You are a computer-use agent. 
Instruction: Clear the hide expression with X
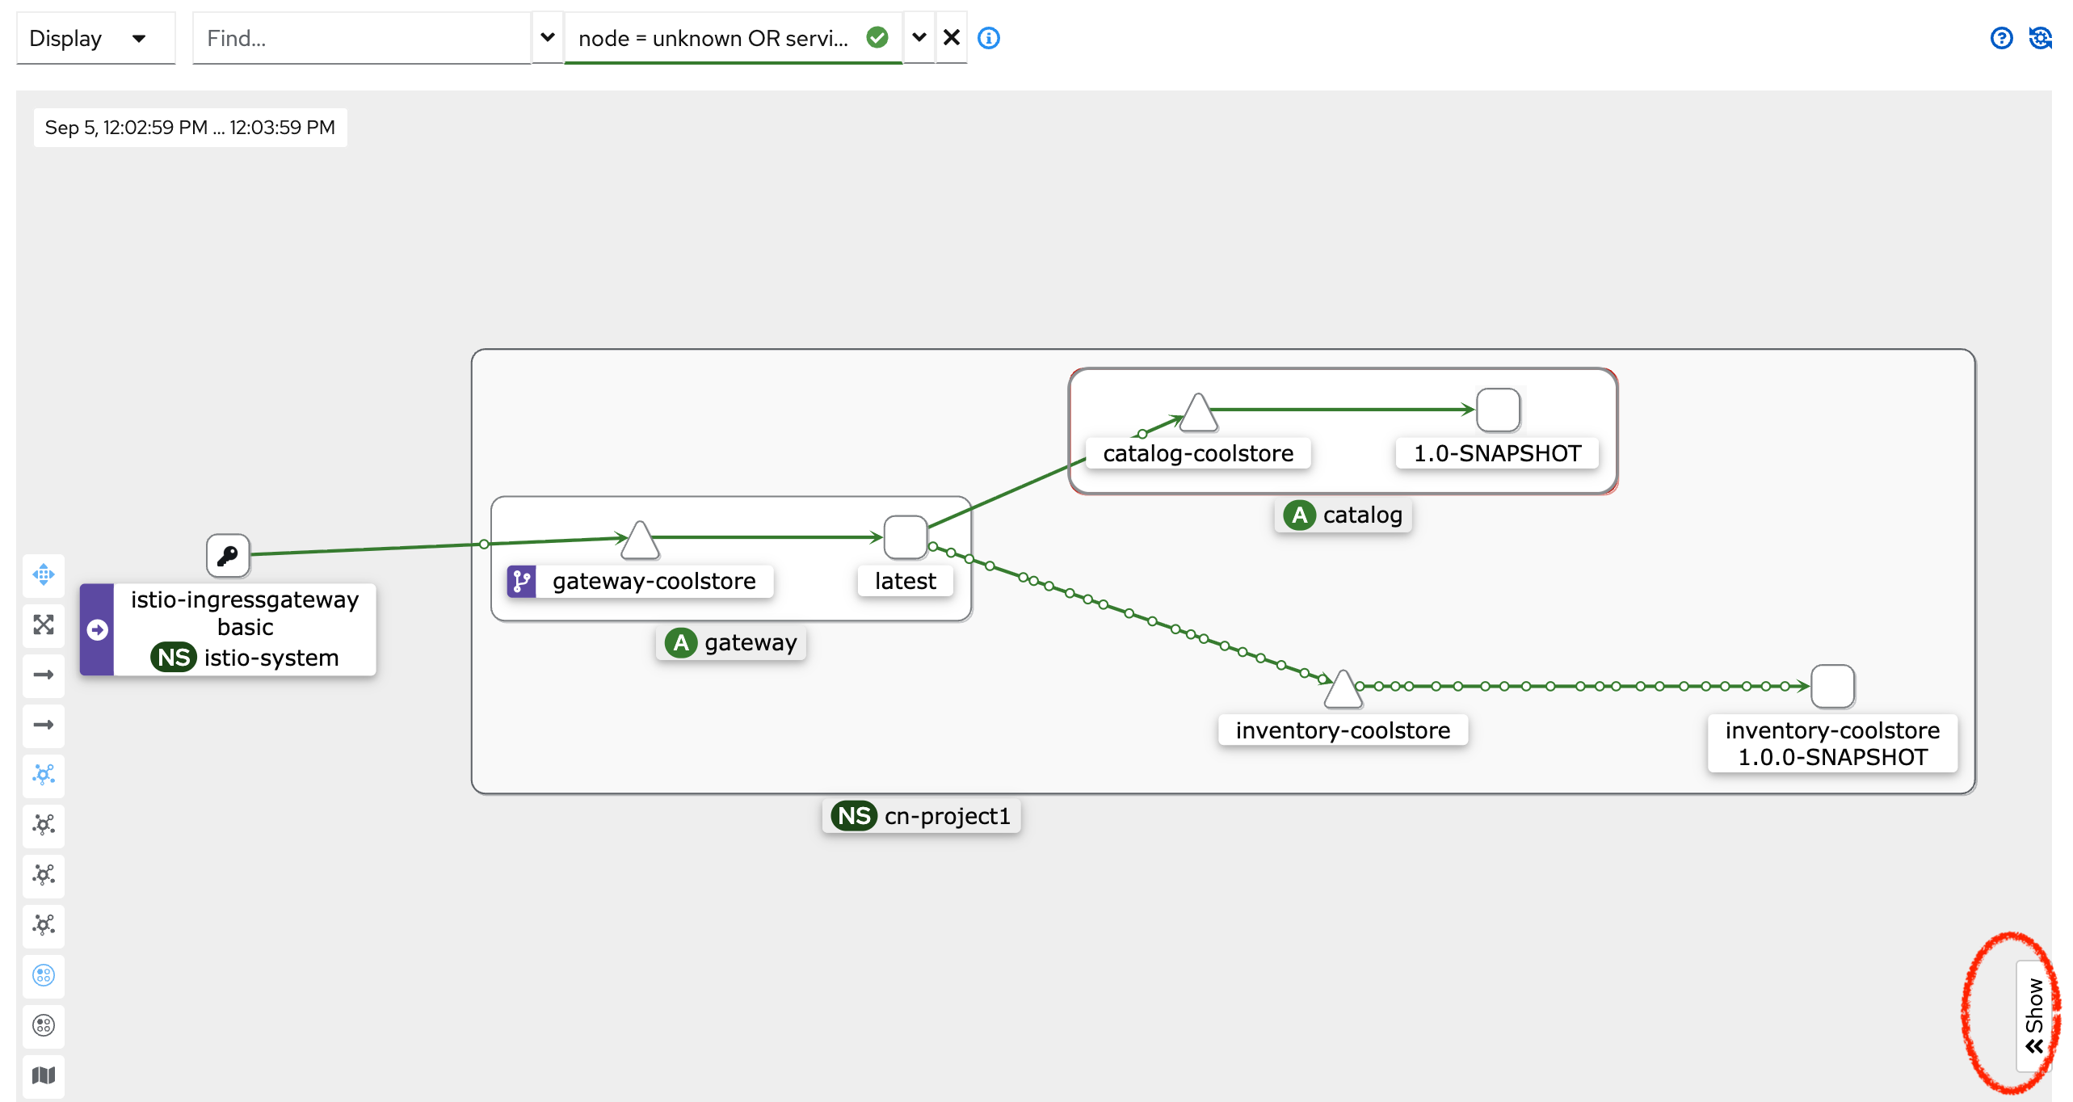pos(952,38)
